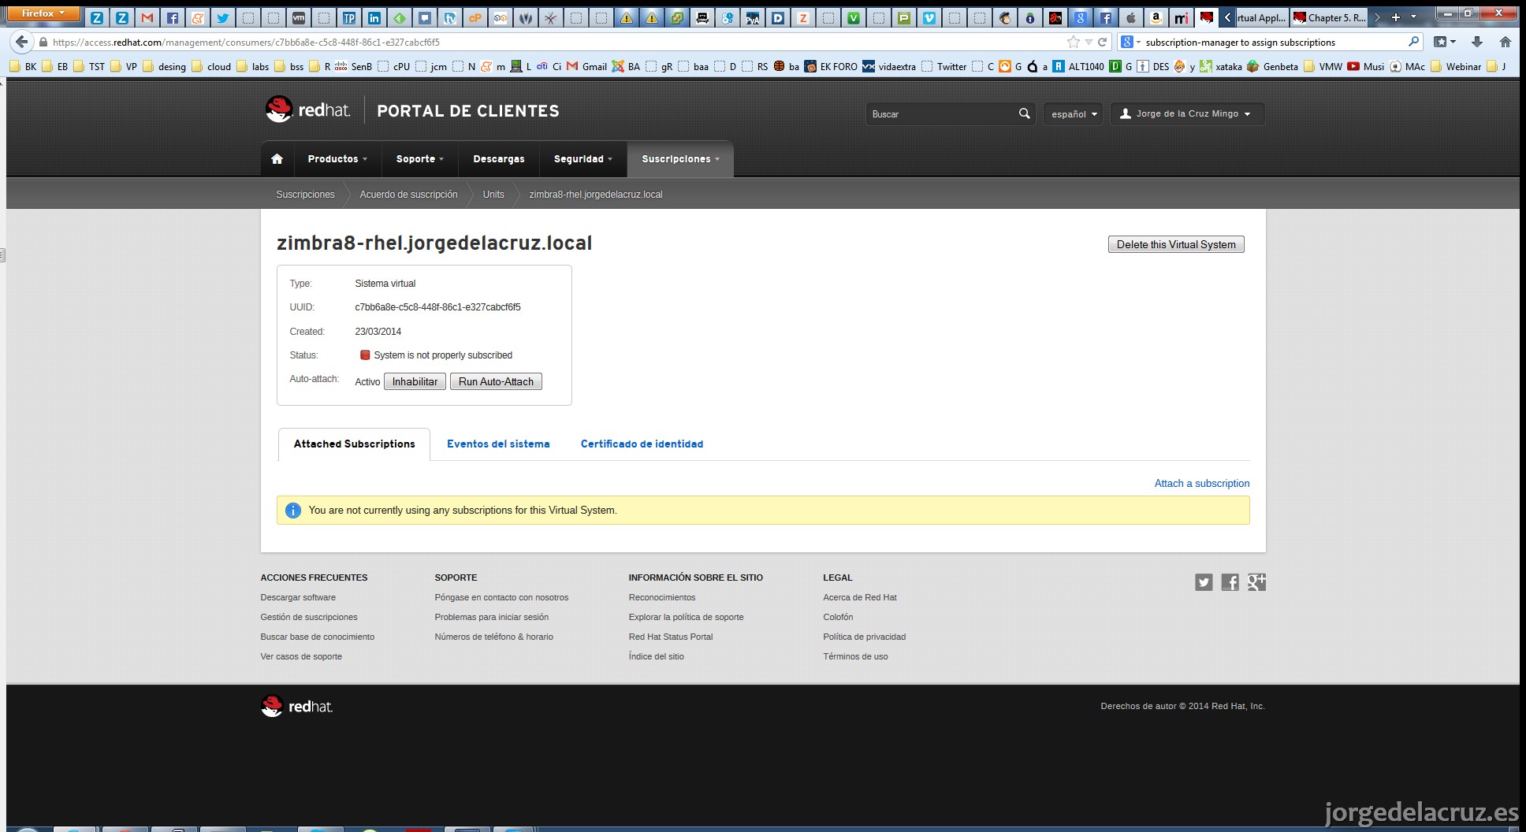Open the Acuerdo de suscripción breadcrumb
The image size is (1526, 832).
point(408,194)
